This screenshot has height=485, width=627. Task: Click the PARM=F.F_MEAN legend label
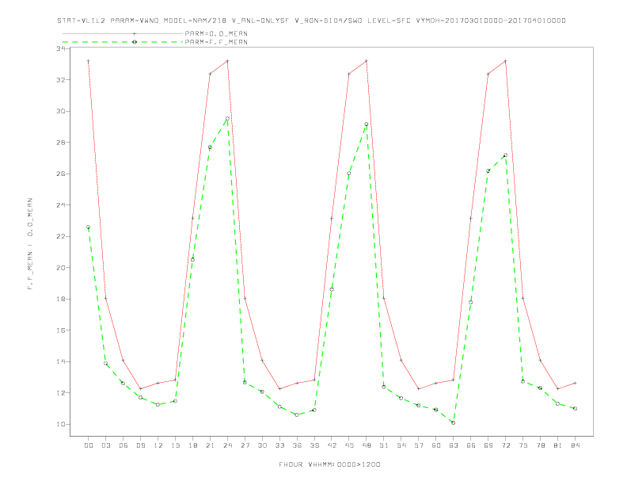[216, 42]
